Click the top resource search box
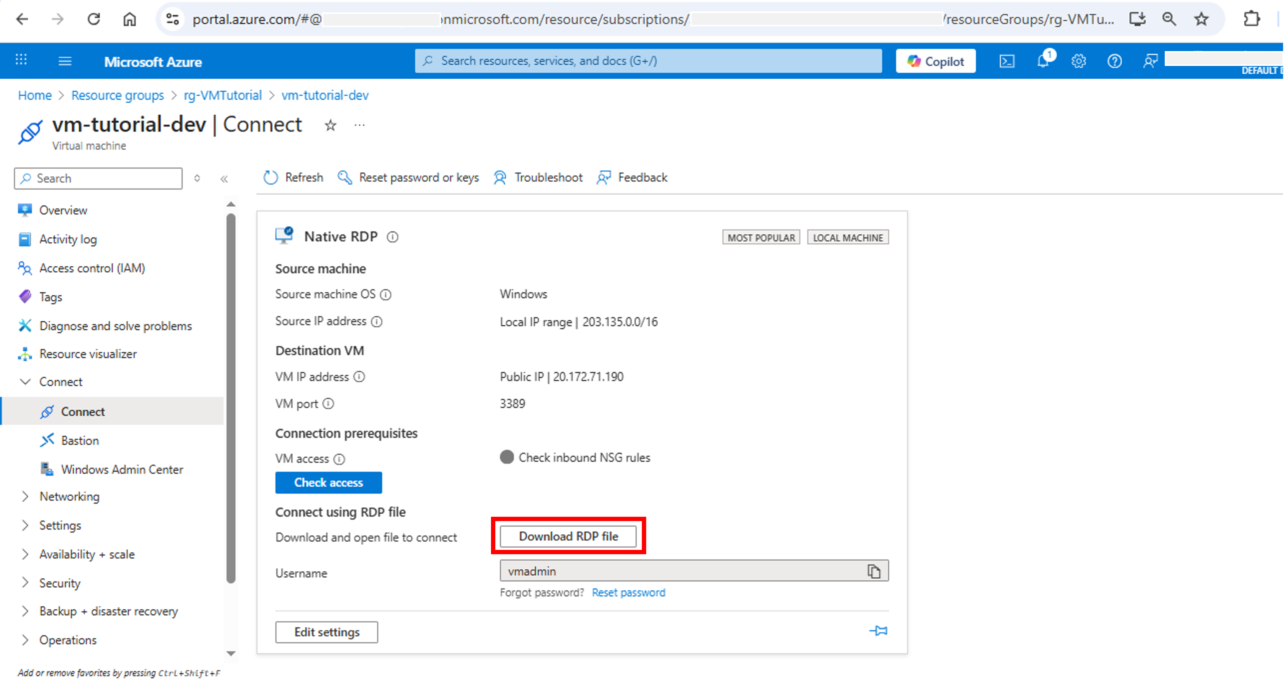This screenshot has width=1284, height=679. coord(648,61)
